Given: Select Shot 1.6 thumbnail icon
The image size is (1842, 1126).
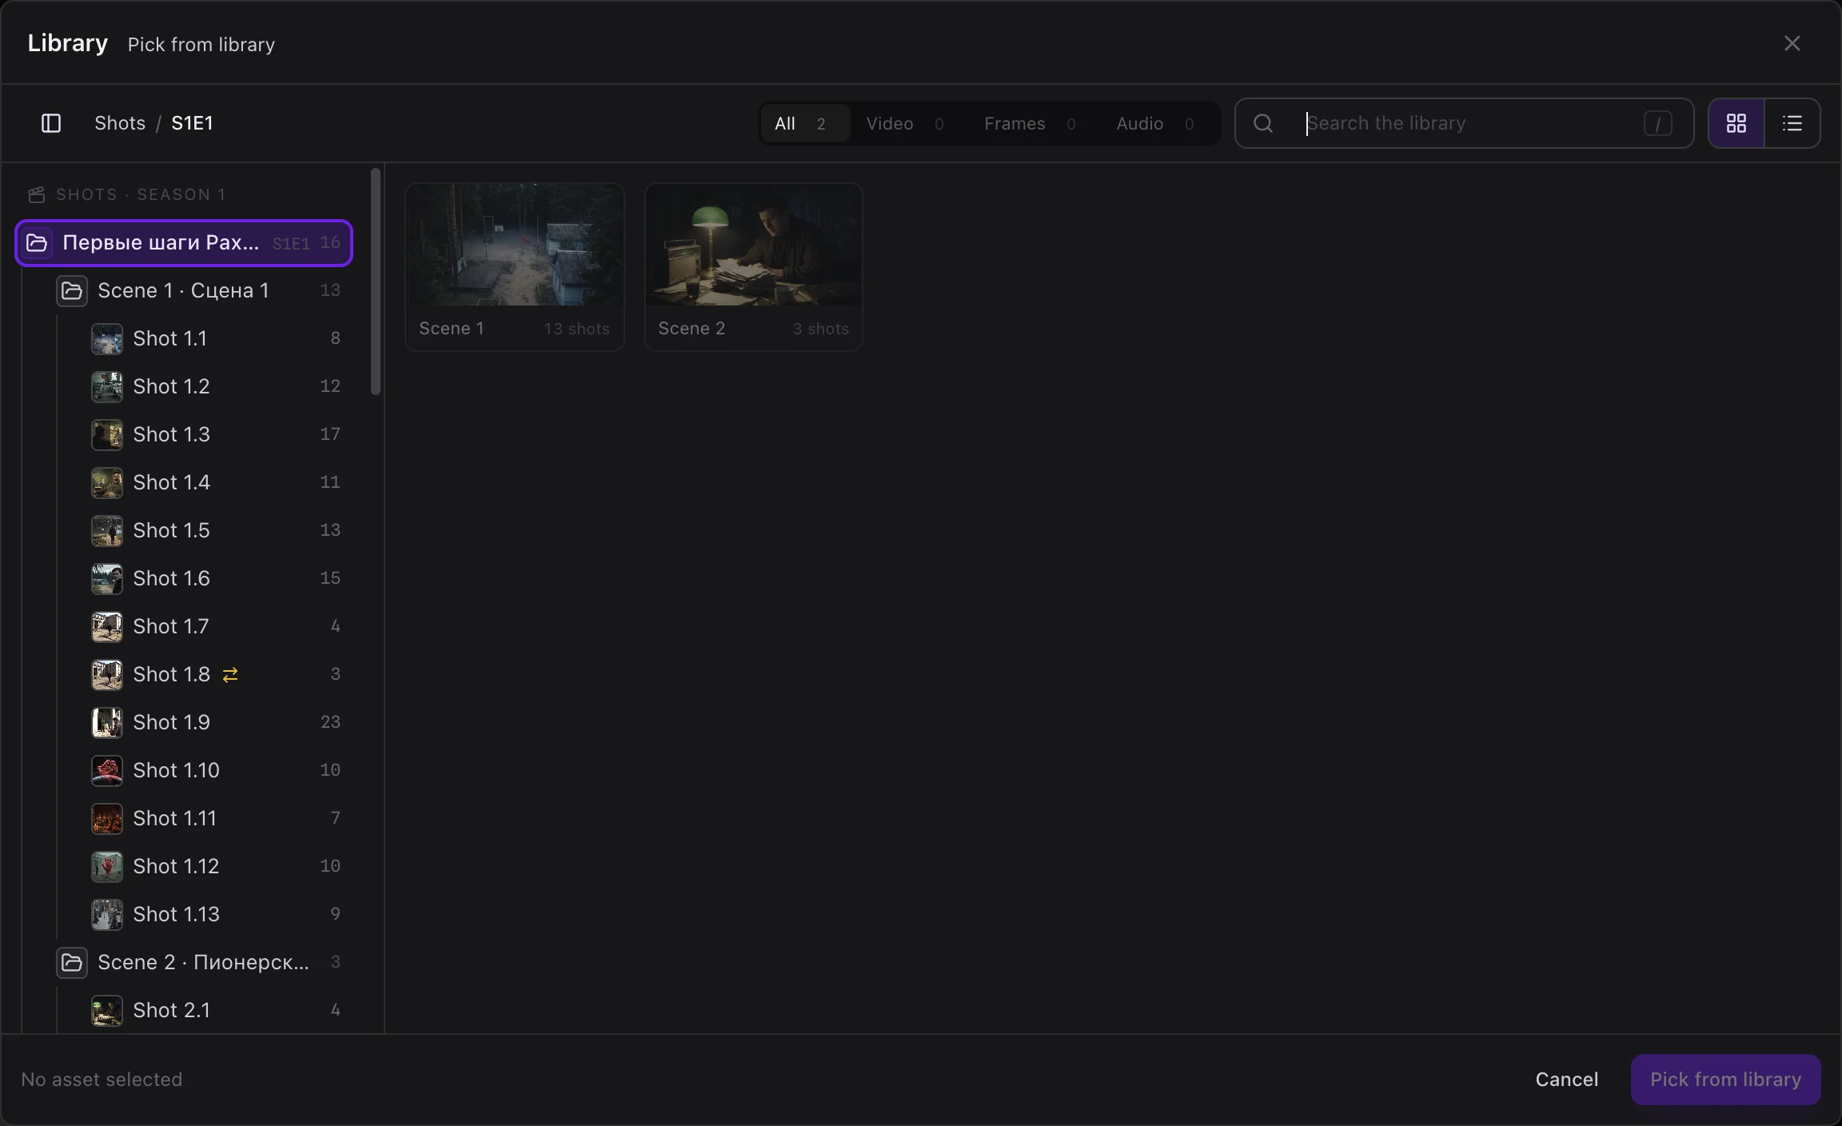Looking at the screenshot, I should 107,579.
